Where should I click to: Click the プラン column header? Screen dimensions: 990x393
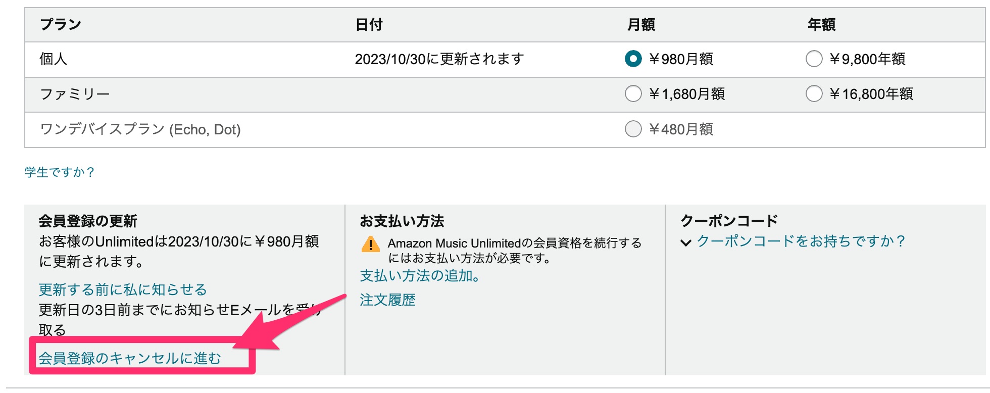61,24
